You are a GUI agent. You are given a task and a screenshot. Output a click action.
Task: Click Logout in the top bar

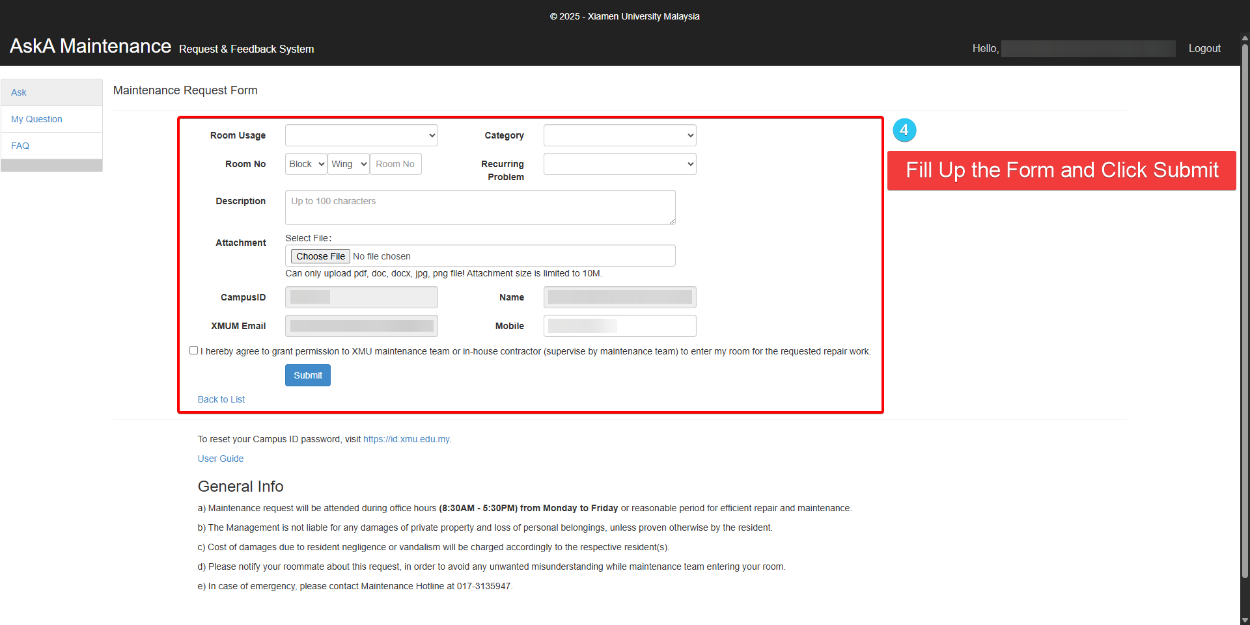pos(1204,49)
